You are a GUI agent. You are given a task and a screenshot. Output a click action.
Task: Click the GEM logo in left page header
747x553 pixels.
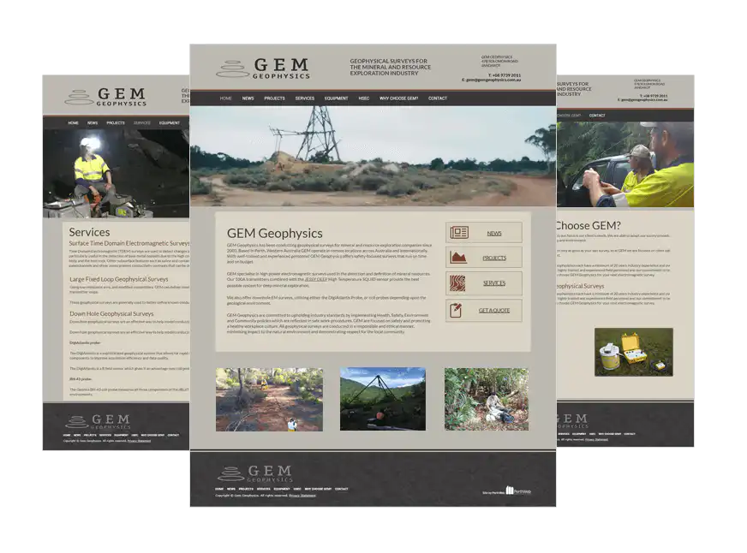105,97
